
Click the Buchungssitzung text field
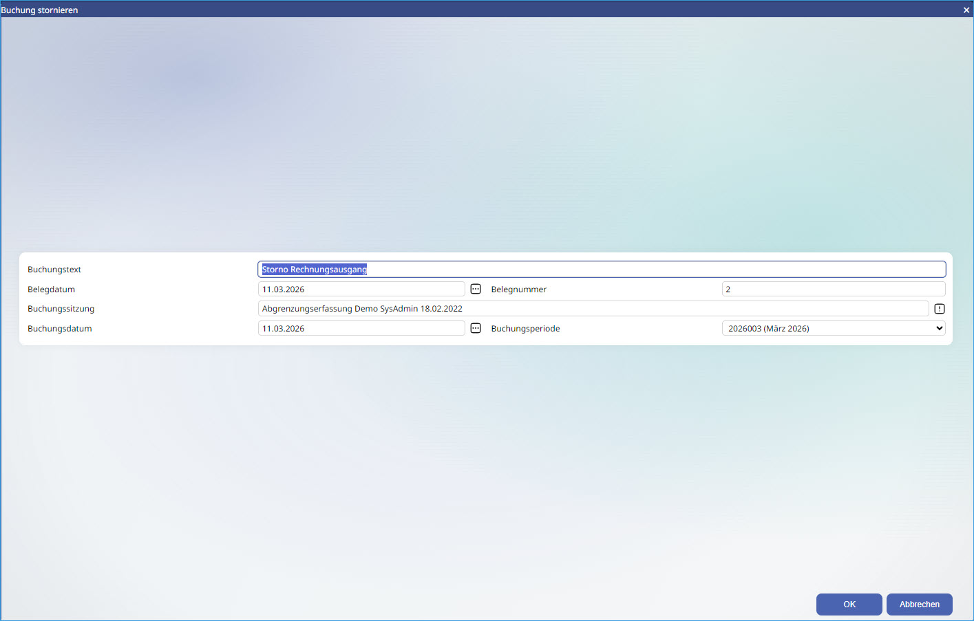[x=593, y=309]
